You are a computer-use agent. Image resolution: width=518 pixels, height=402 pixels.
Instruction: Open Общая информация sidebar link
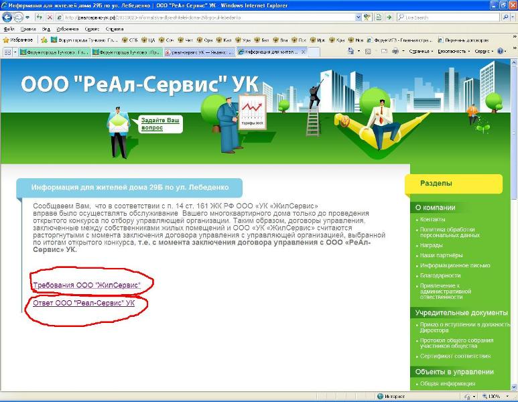(448, 383)
